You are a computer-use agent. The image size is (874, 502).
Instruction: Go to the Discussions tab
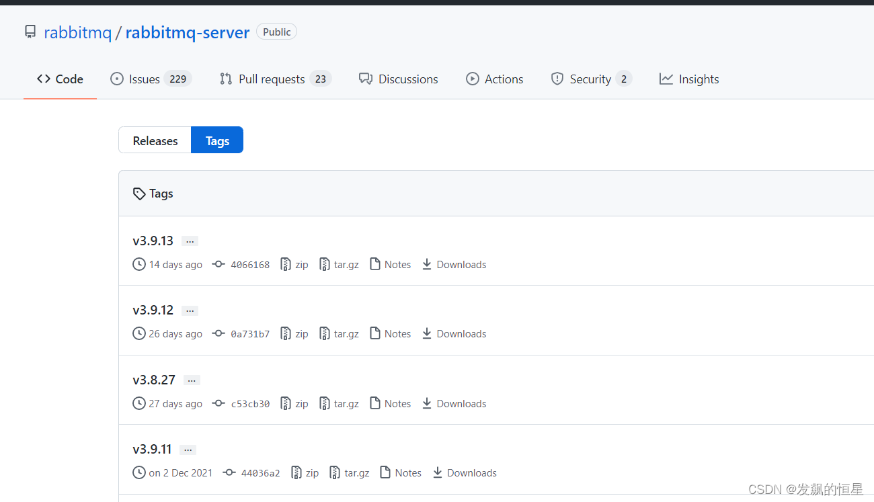(399, 79)
